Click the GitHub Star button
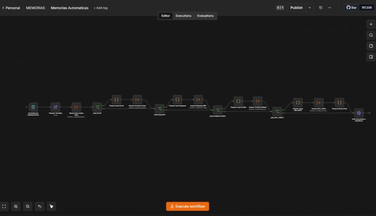 [352, 8]
